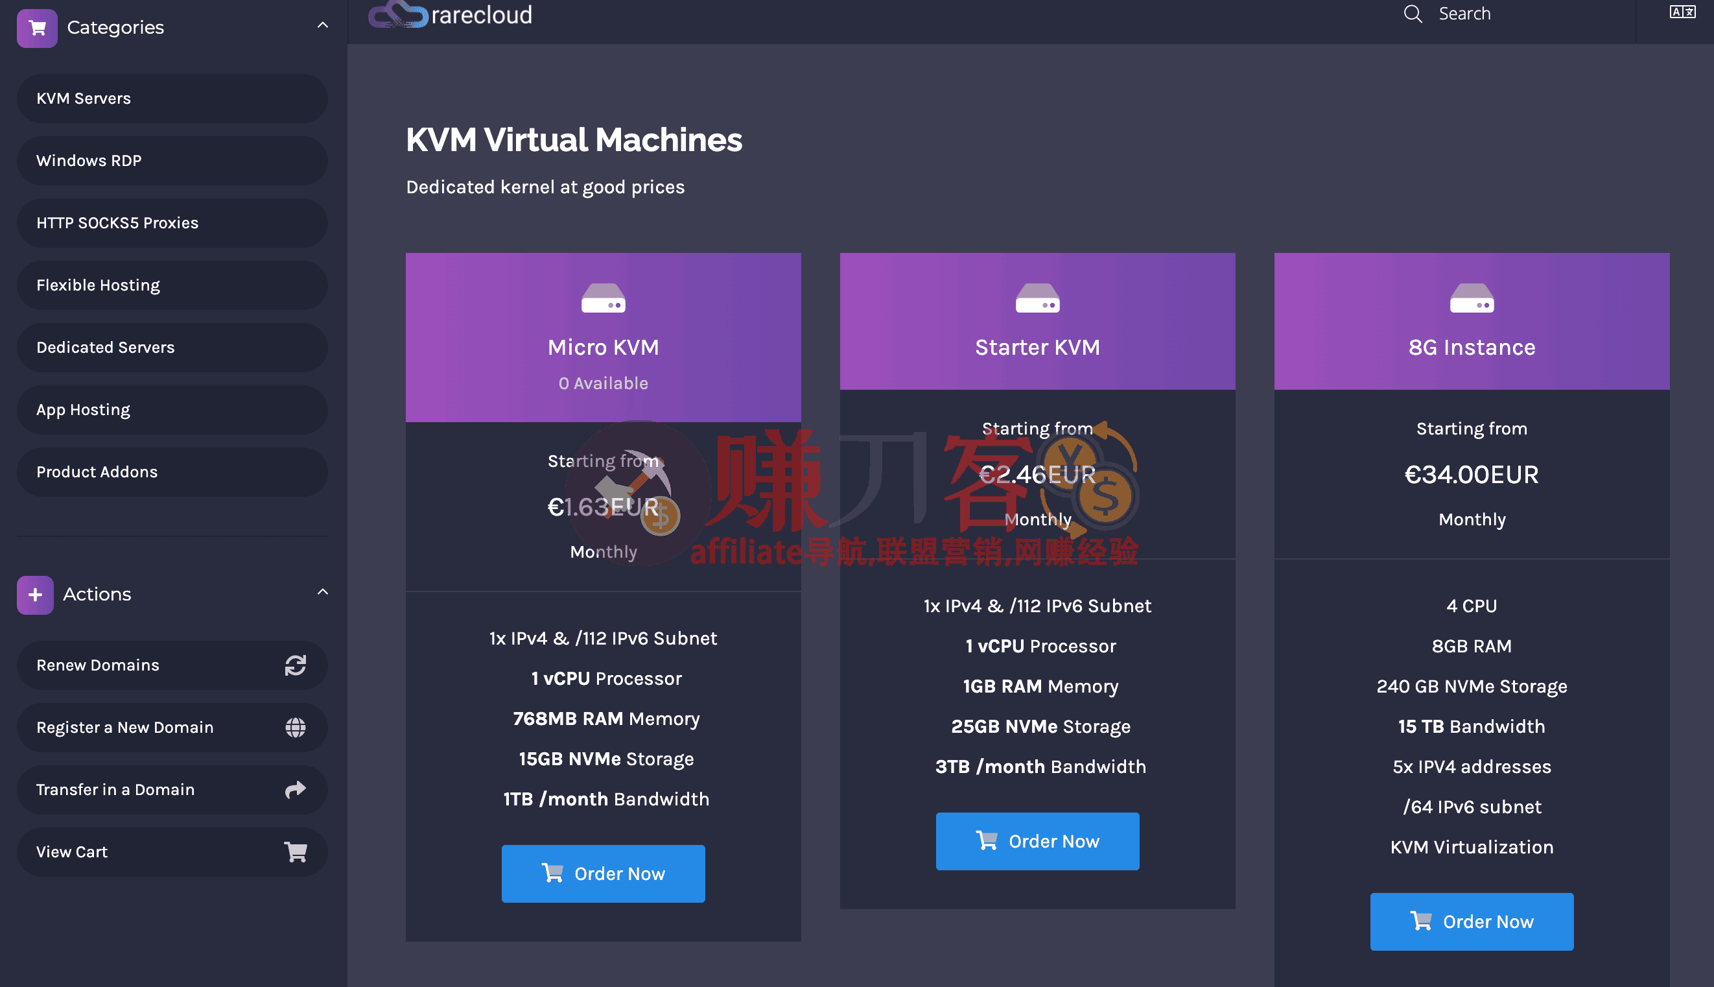The image size is (1714, 987).
Task: Click 3TB /month Bandwidth spec
Action: coord(1040,767)
